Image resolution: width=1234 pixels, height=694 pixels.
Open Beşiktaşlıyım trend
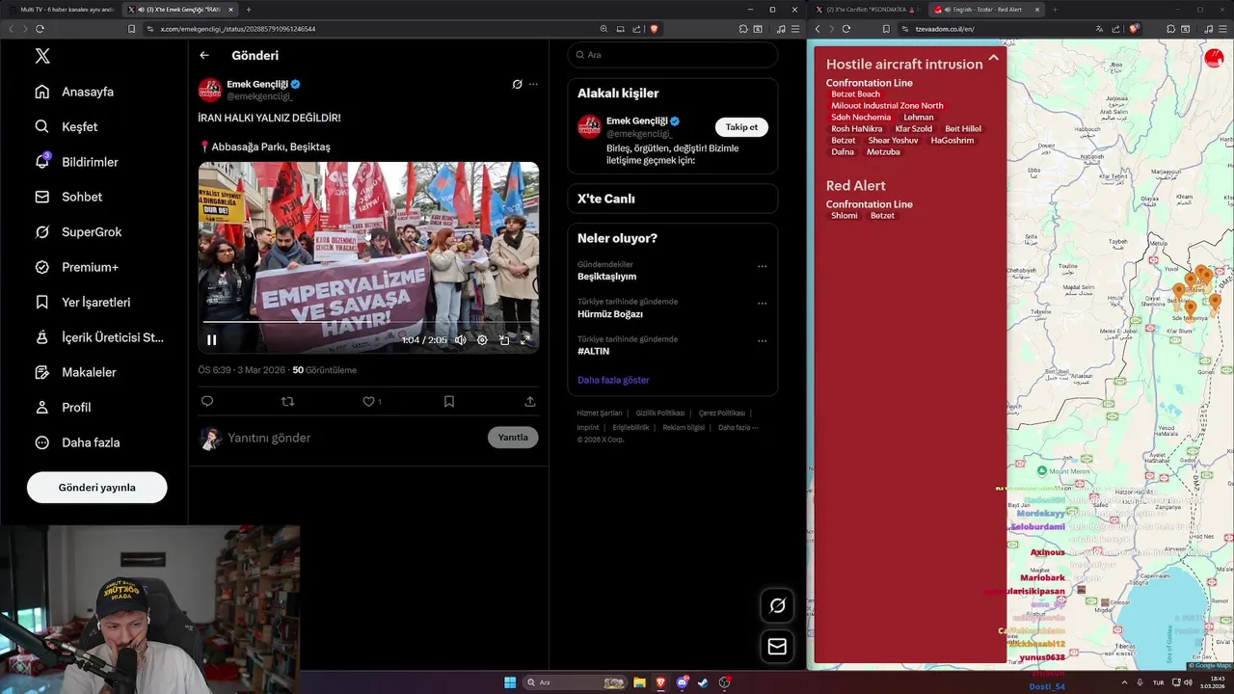click(606, 277)
